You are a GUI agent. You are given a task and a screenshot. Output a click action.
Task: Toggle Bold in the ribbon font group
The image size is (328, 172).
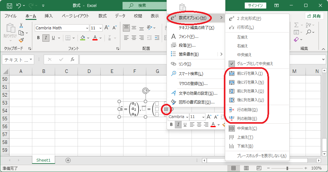(x=38, y=38)
